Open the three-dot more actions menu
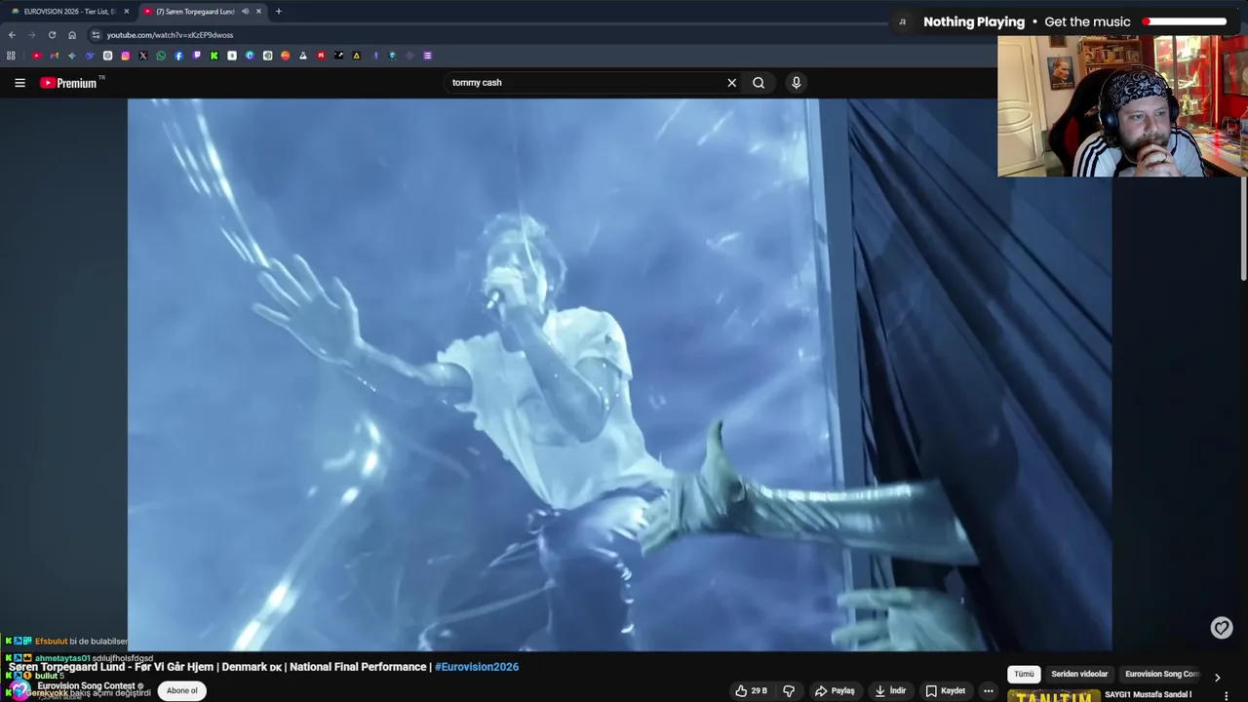This screenshot has height=702, width=1248. [988, 690]
